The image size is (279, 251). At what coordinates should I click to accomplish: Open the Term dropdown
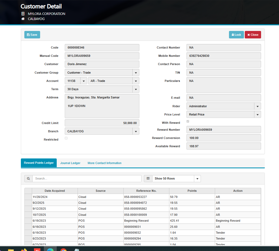click(x=136, y=89)
